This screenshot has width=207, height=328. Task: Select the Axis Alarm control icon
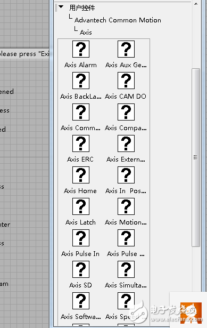(81, 49)
